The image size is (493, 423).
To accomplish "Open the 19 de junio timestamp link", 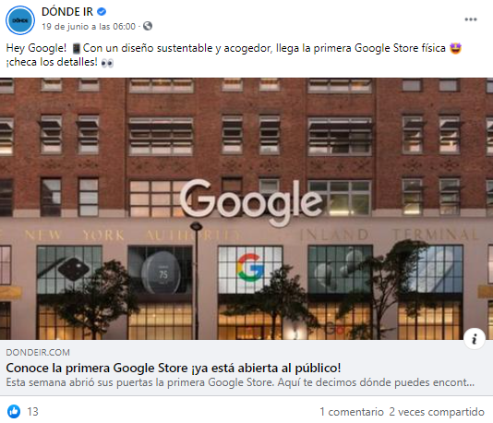I will tap(89, 27).
